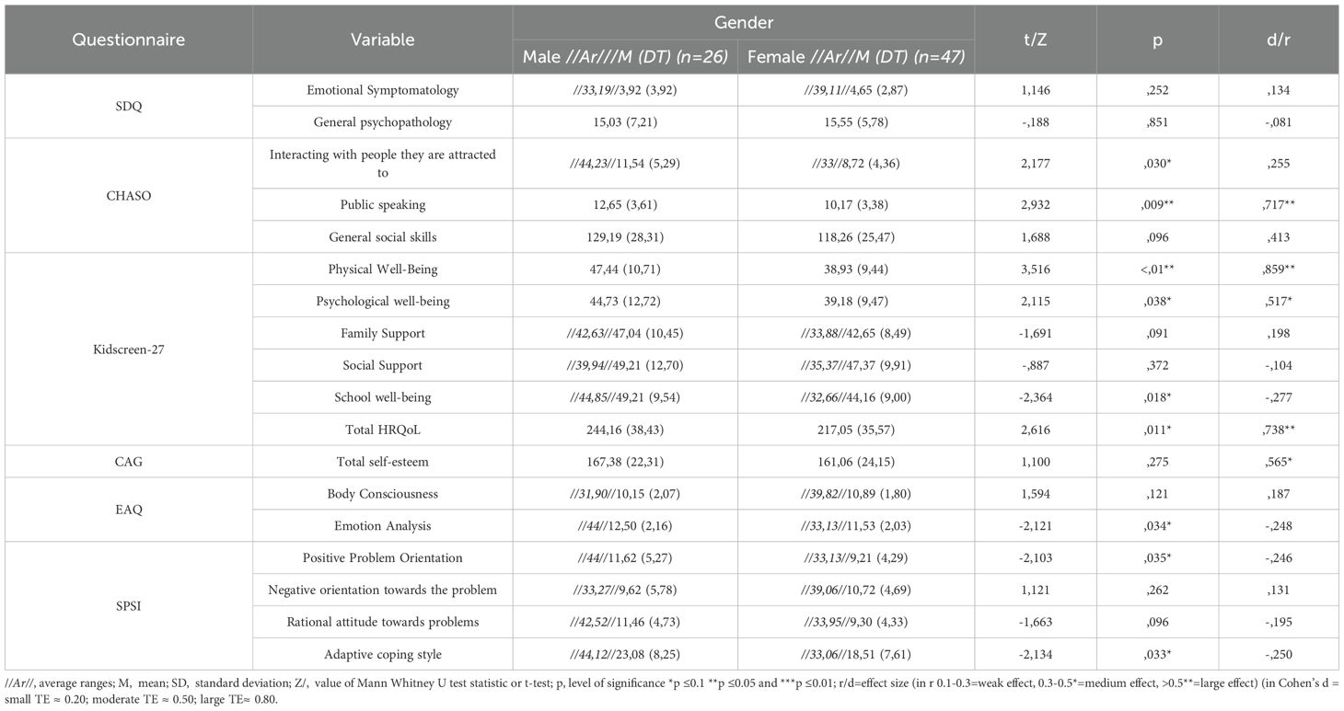Viewport: 1344px width, 711px height.
Task: Click the Kidscreen-27 questionnaire cell
Action: tap(129, 349)
